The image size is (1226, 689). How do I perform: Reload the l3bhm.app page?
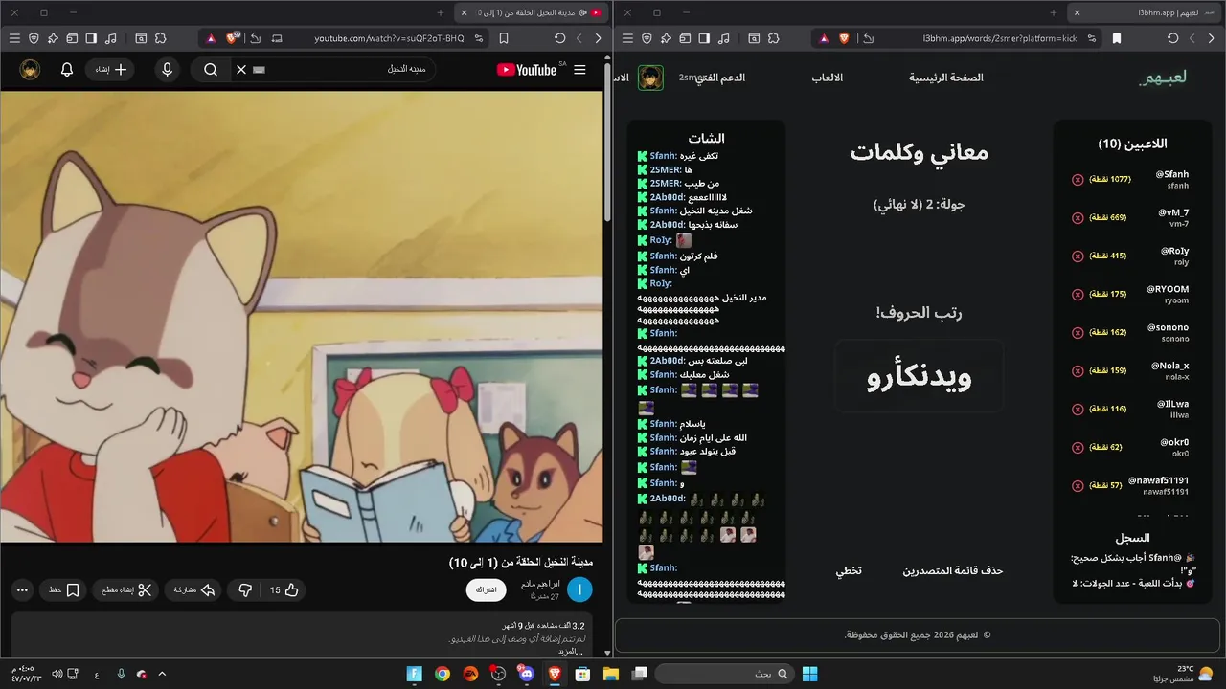1173,38
